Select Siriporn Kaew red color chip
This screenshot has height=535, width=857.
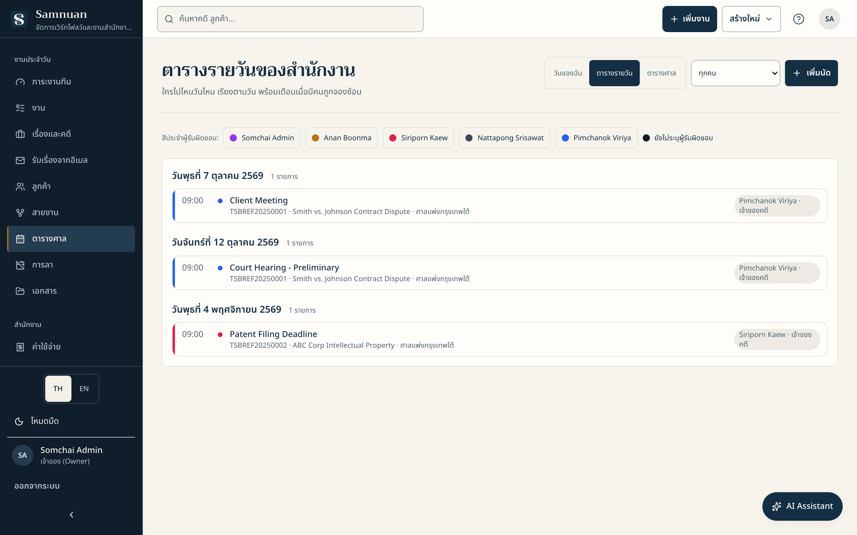tap(418, 138)
